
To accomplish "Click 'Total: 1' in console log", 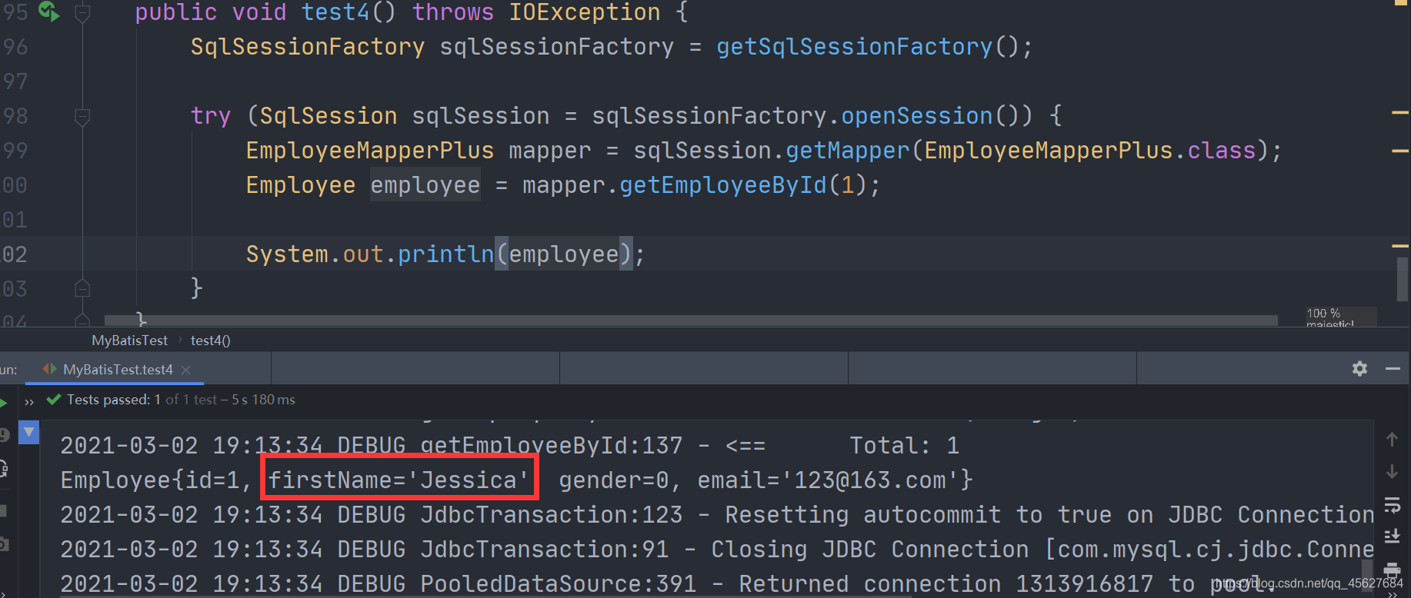I will point(904,446).
